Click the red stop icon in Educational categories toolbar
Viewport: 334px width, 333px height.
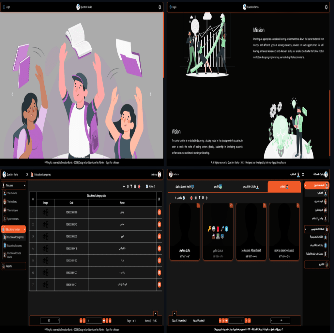tap(139, 186)
